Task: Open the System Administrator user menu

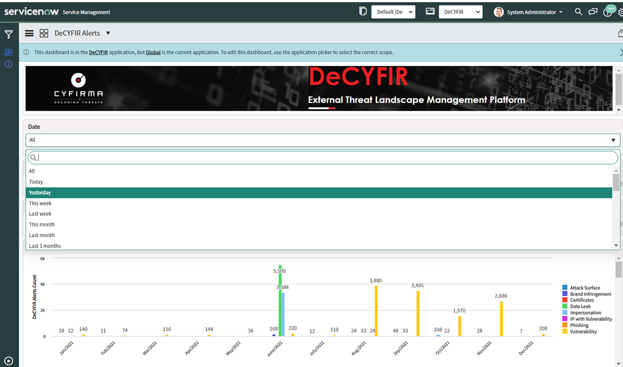Action: click(x=527, y=11)
